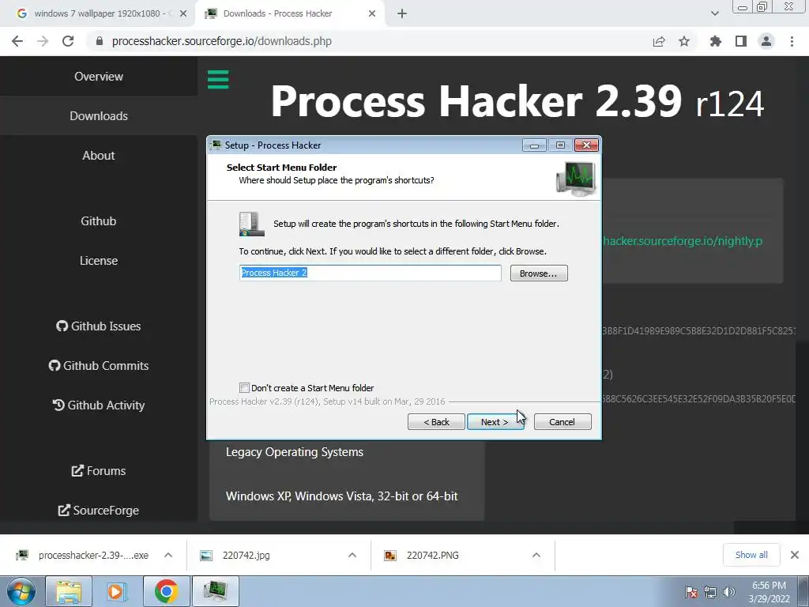Go back in browser history
This screenshot has height=607, width=809.
pyautogui.click(x=17, y=41)
